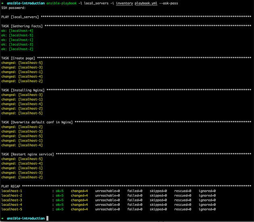254x222 pixels.
Task: Click 'ok: [localhost-3]' line
Action: click(17, 44)
